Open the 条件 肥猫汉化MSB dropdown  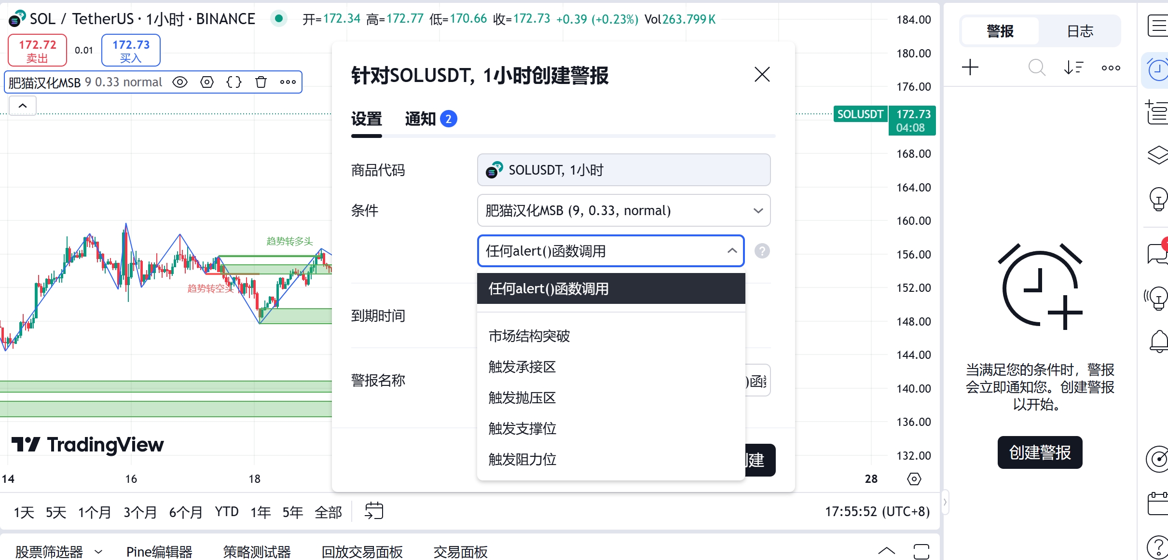pyautogui.click(x=624, y=210)
